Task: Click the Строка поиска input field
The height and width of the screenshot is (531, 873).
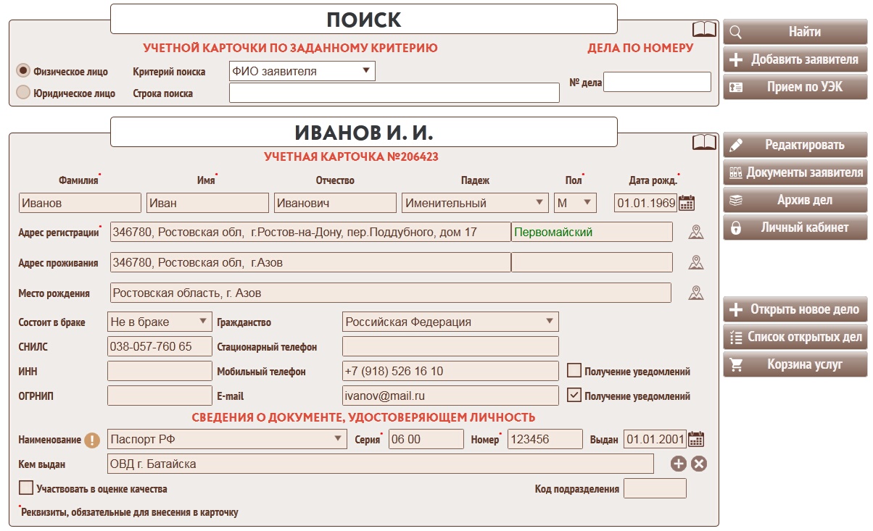Action: click(394, 93)
